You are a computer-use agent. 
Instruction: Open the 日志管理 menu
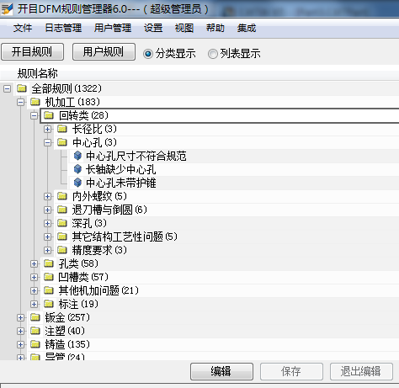[x=63, y=28]
